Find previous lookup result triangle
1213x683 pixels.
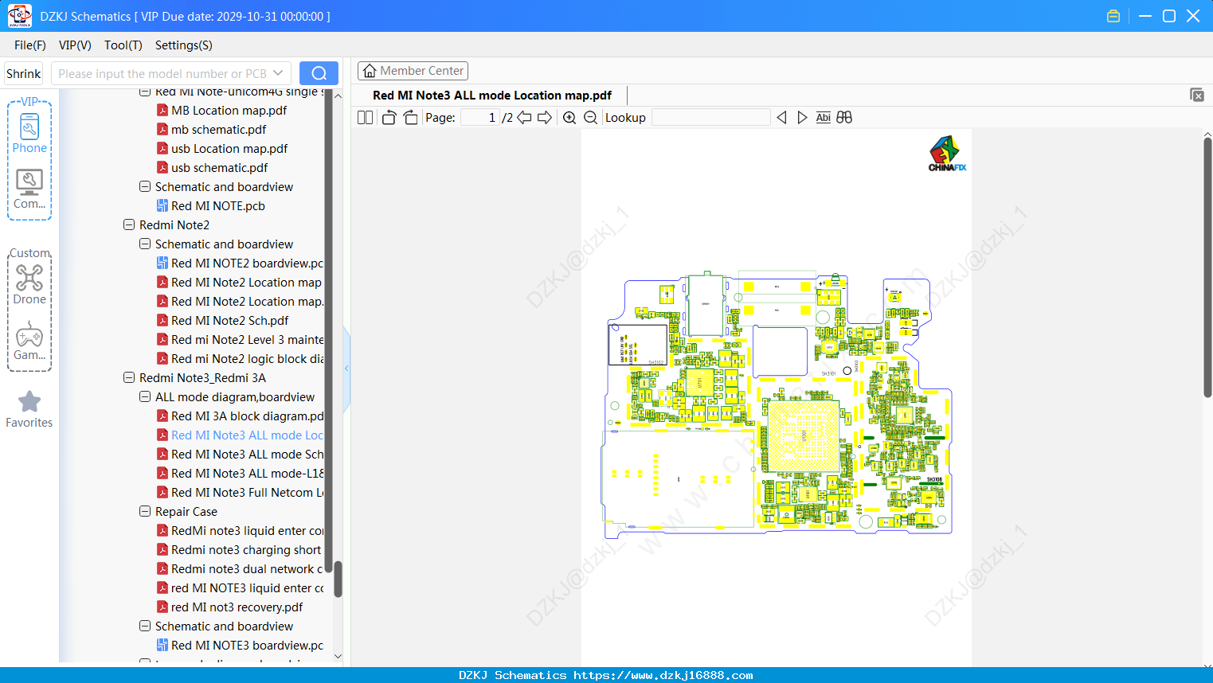[x=781, y=118]
